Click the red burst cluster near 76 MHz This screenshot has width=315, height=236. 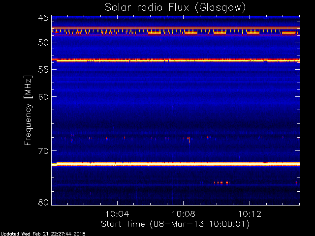[221, 183]
